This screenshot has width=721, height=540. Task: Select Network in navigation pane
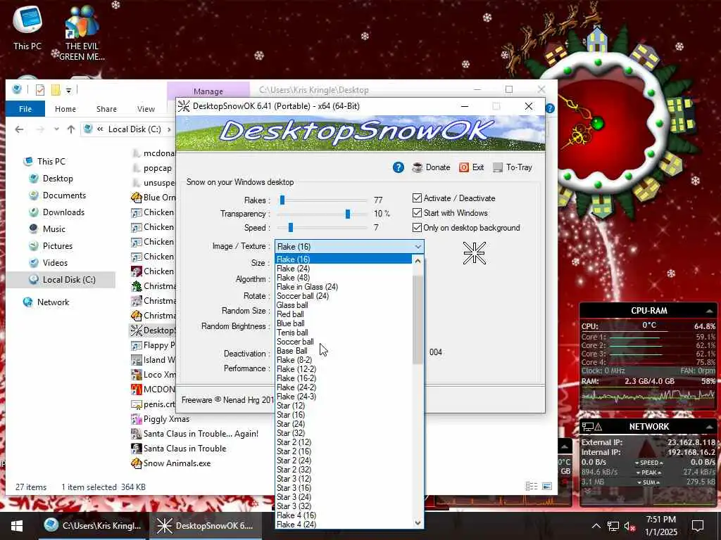(53, 302)
